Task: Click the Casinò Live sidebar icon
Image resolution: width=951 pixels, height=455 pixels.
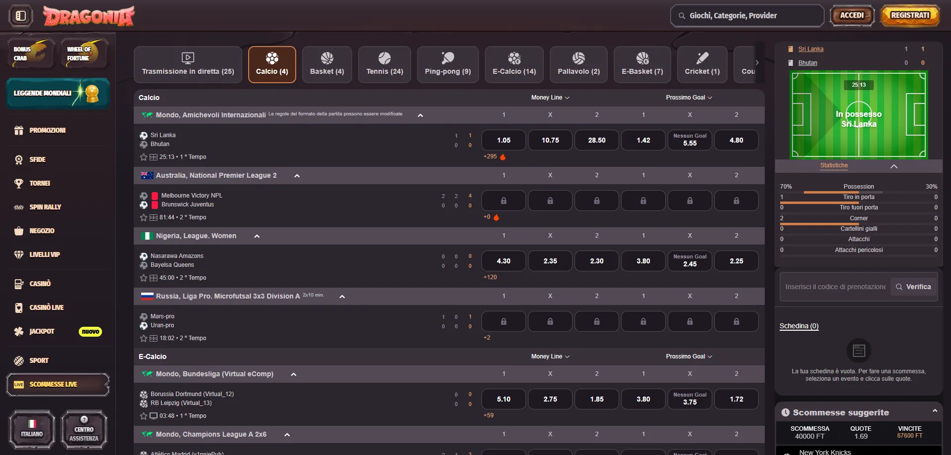Action: coord(19,307)
